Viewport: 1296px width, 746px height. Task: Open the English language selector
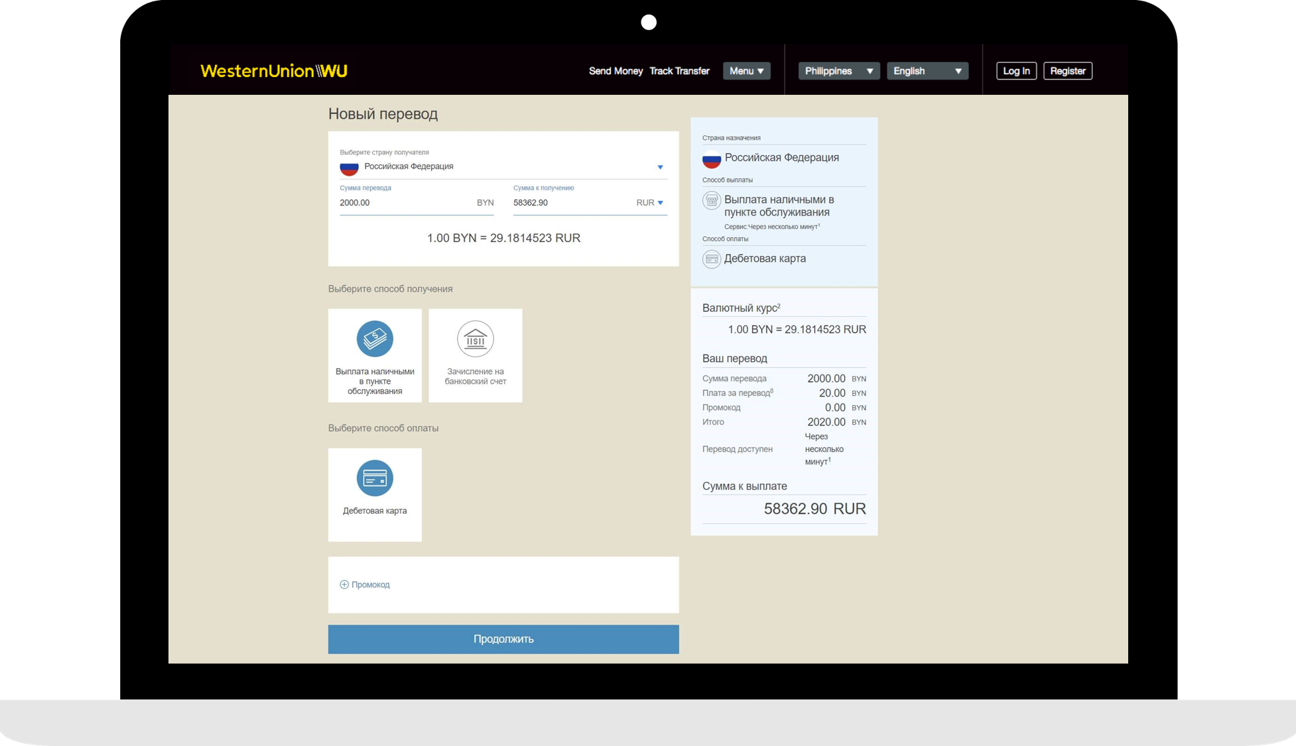coord(927,71)
